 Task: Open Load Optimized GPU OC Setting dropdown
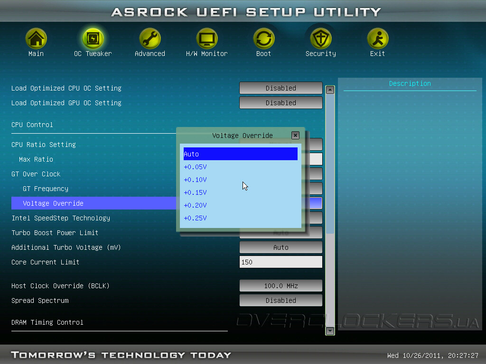[x=281, y=103]
